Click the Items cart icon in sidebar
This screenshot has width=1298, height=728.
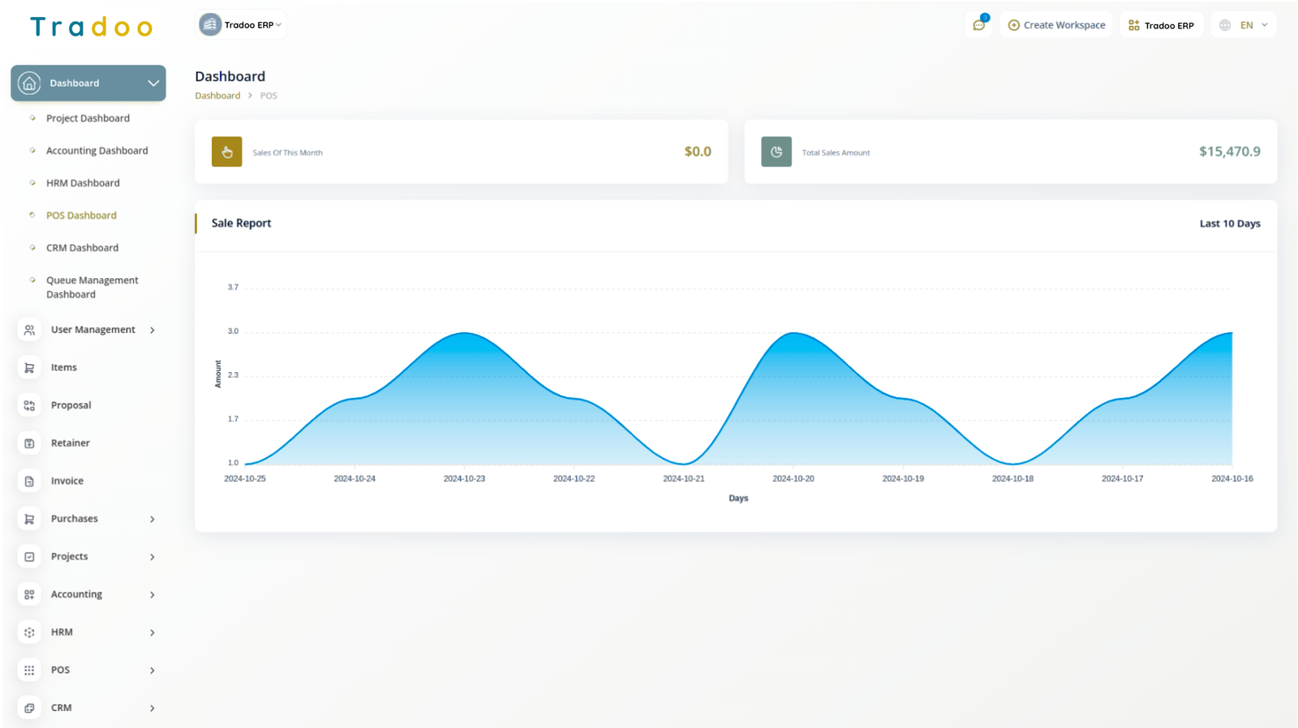click(x=29, y=368)
